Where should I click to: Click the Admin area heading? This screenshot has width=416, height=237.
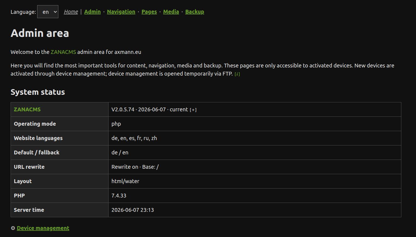40,33
